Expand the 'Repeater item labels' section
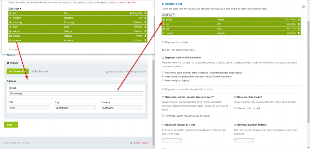 [179, 42]
